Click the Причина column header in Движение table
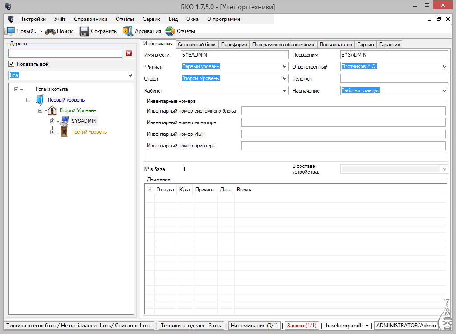The image size is (456, 334). [205, 190]
